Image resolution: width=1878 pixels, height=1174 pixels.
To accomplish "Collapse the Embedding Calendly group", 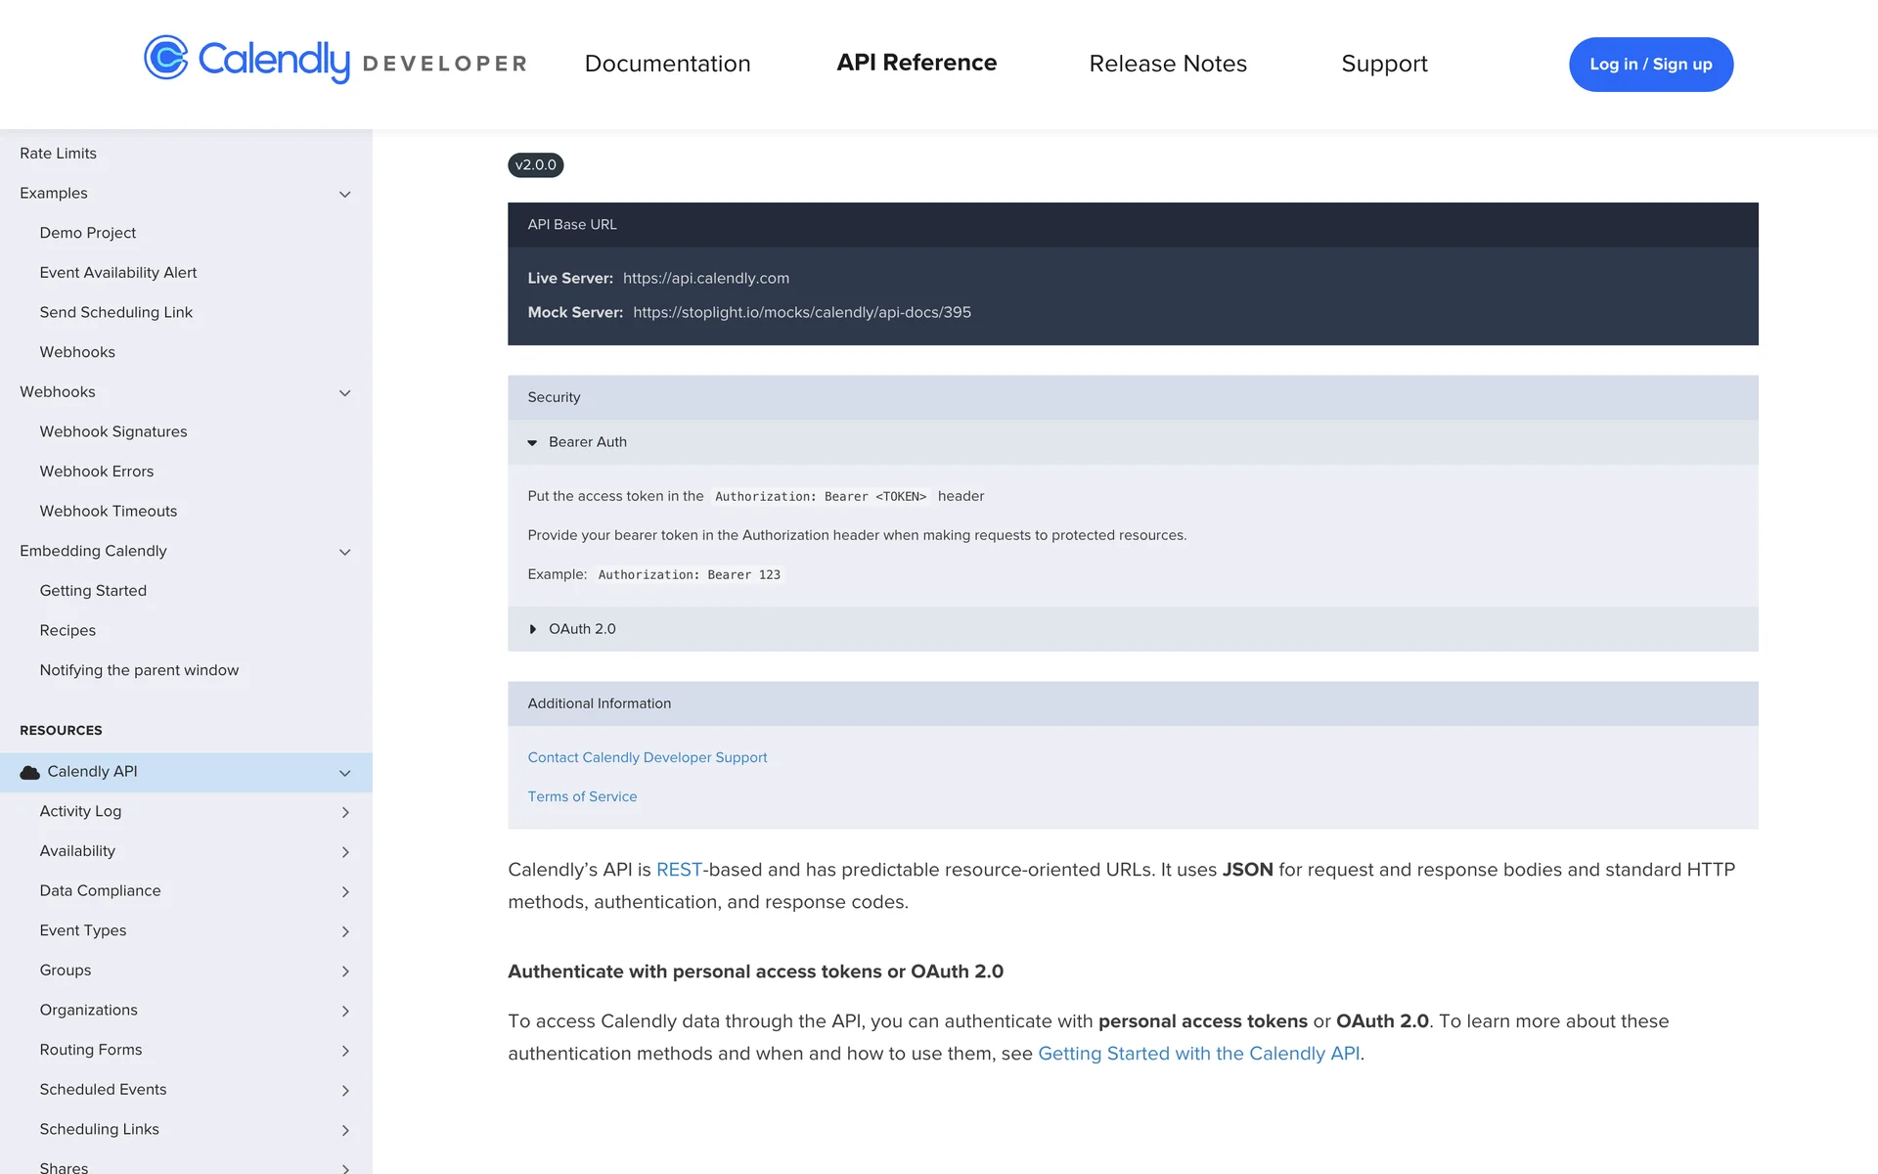I will tap(345, 553).
